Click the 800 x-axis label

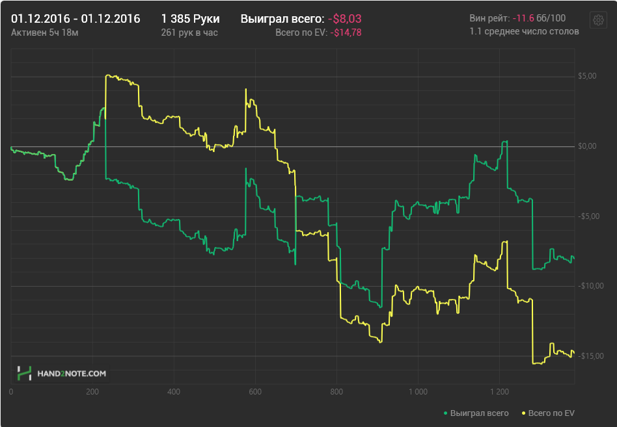click(x=336, y=392)
